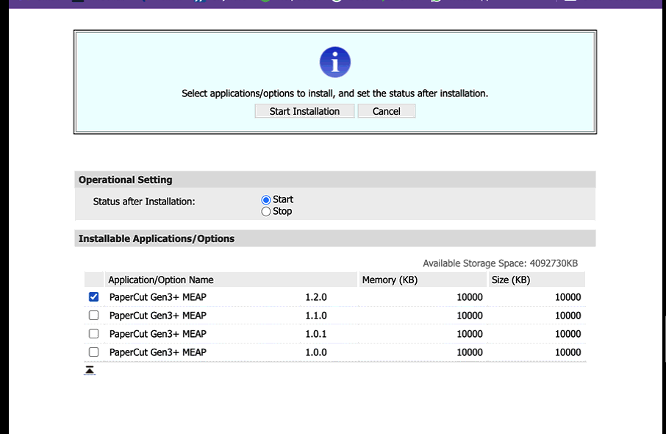Click PaperCut Gen3+ MEAP name in 1.0.1 row

158,334
